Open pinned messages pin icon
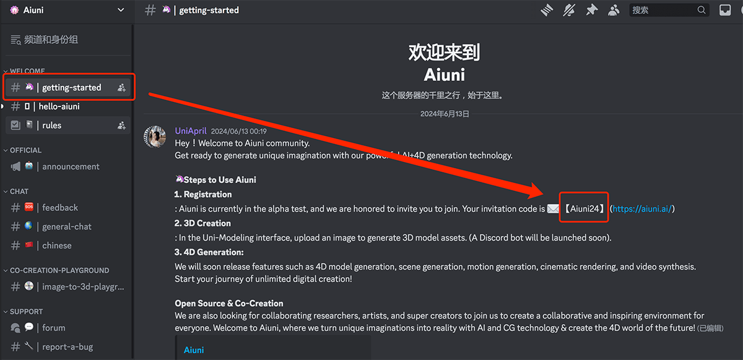743x360 pixels. (592, 10)
